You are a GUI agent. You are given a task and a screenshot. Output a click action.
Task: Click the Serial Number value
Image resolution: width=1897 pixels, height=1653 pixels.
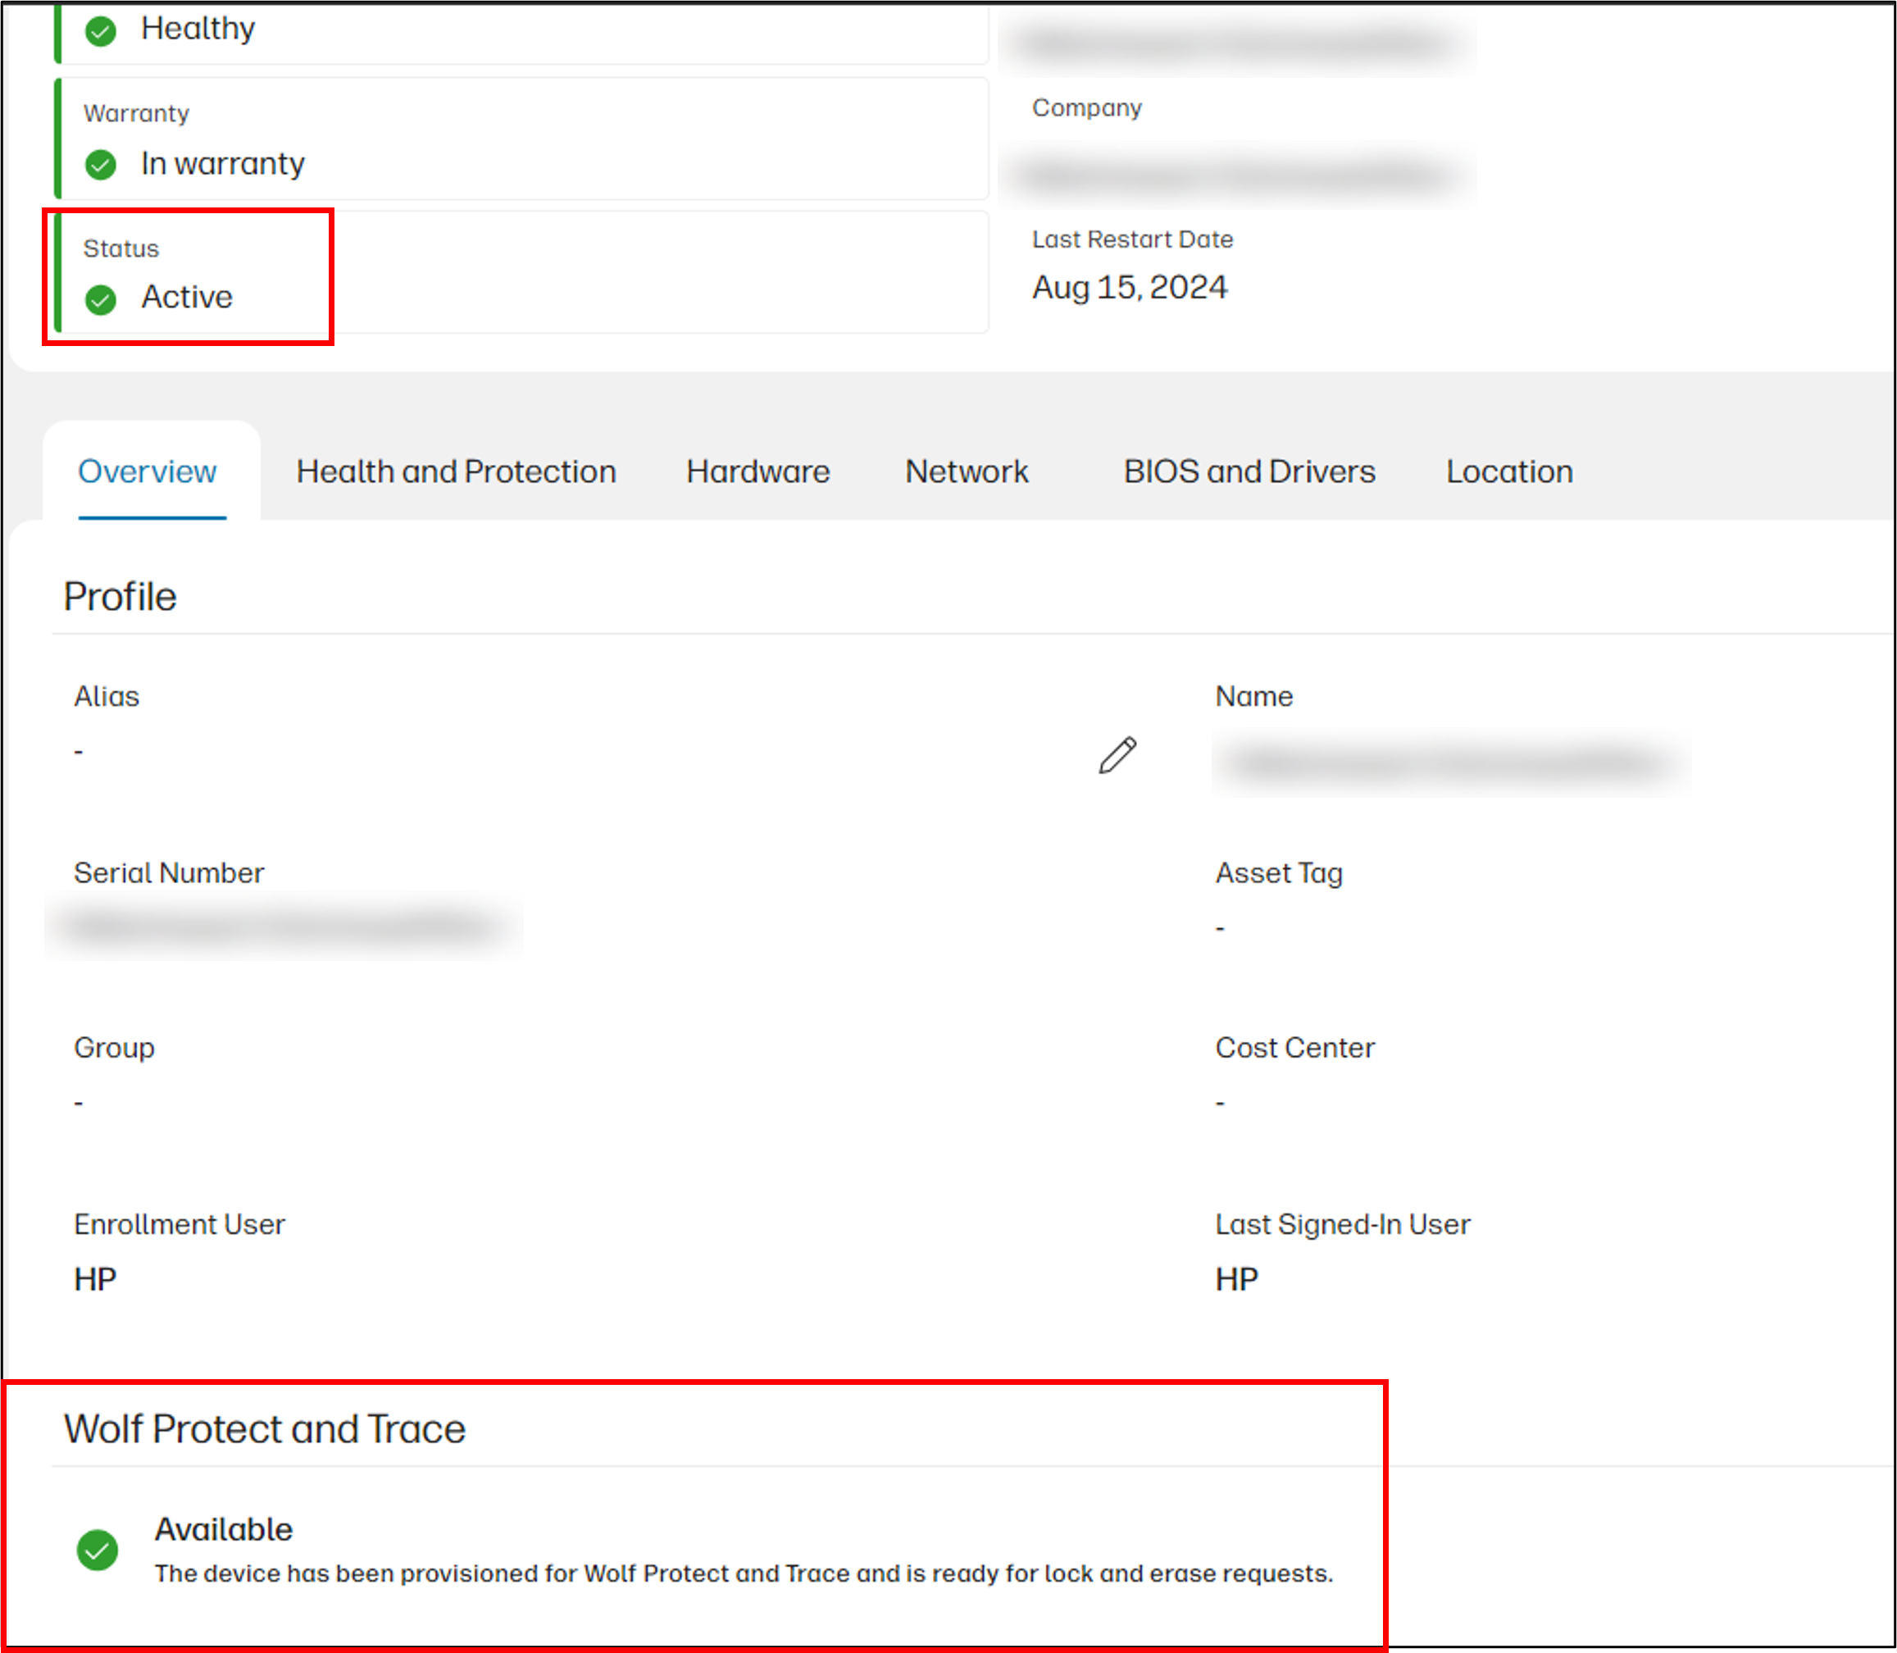282,925
